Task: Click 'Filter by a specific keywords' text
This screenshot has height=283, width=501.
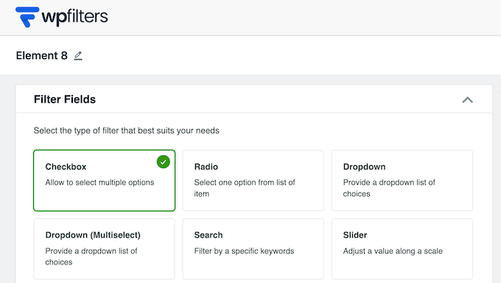Action: point(244,251)
